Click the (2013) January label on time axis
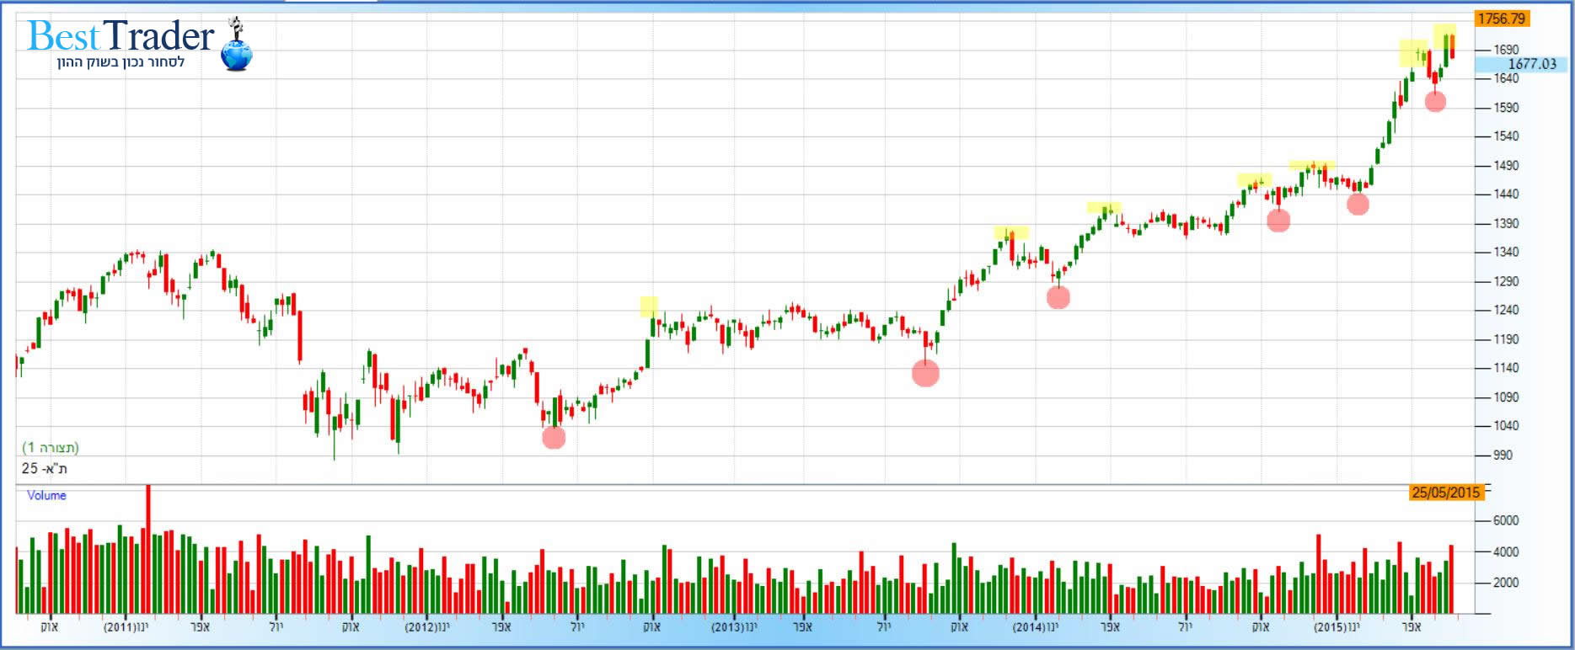This screenshot has height=650, width=1575. [x=734, y=627]
